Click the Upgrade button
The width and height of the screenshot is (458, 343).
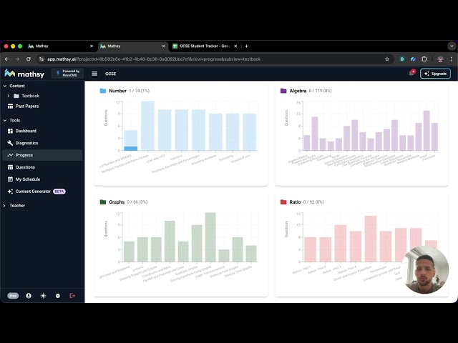(x=435, y=74)
